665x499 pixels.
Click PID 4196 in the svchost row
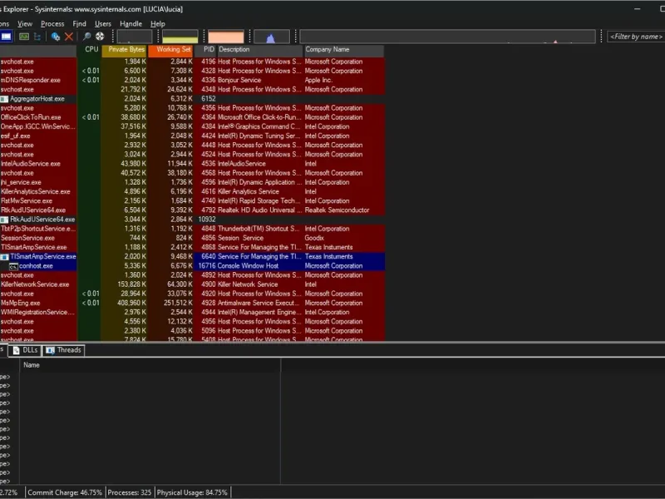[209, 62]
